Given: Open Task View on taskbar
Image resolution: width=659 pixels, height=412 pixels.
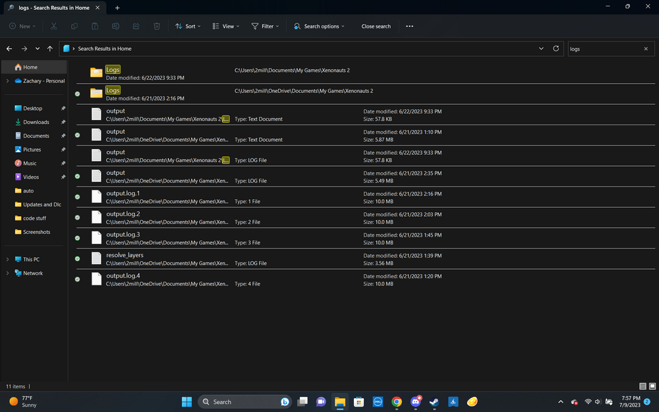Looking at the screenshot, I should (302, 402).
